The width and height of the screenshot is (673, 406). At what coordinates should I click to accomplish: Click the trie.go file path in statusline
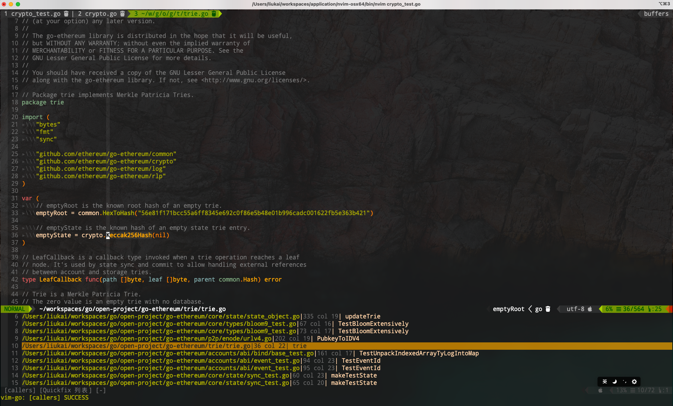[133, 309]
